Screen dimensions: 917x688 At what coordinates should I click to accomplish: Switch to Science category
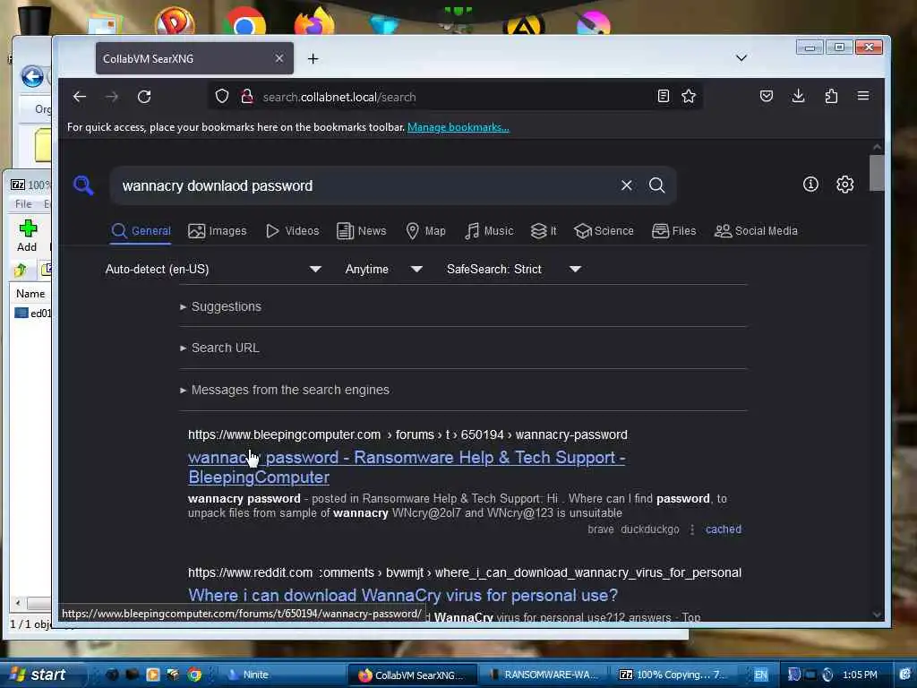pyautogui.click(x=604, y=231)
